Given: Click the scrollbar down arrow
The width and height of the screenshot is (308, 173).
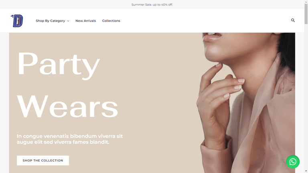Looking at the screenshot, I should coord(306,171).
